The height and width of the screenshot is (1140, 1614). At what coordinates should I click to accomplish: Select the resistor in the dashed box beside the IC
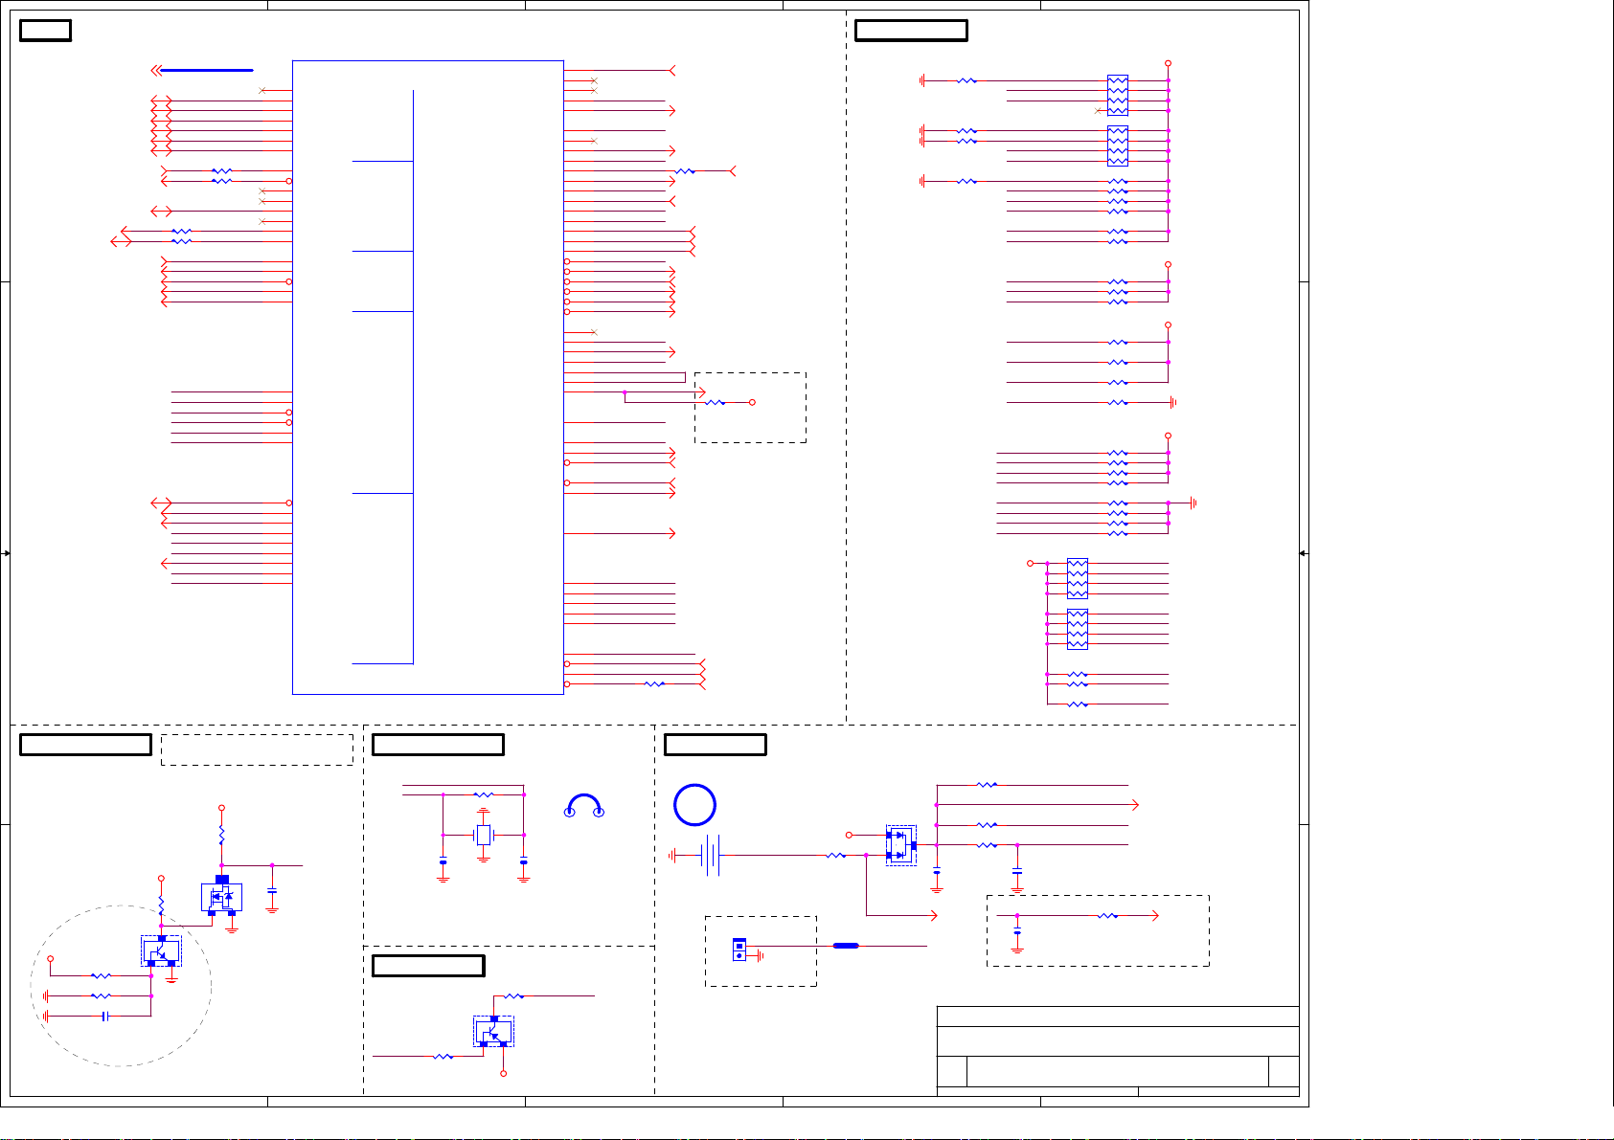pyautogui.click(x=715, y=402)
